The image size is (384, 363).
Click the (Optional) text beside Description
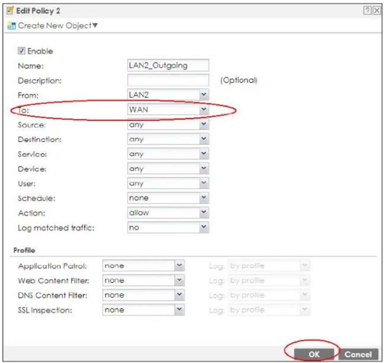click(x=239, y=80)
